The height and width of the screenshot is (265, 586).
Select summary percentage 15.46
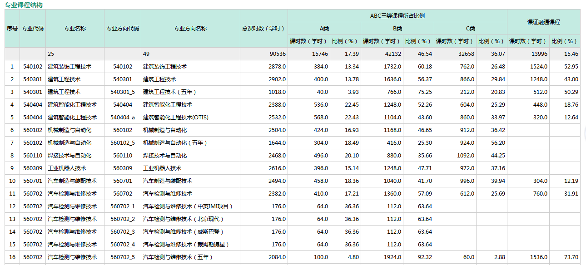pos(571,54)
